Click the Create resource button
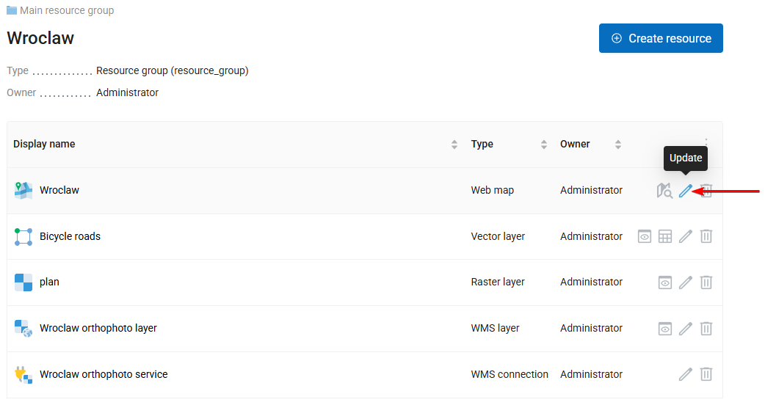 [660, 38]
